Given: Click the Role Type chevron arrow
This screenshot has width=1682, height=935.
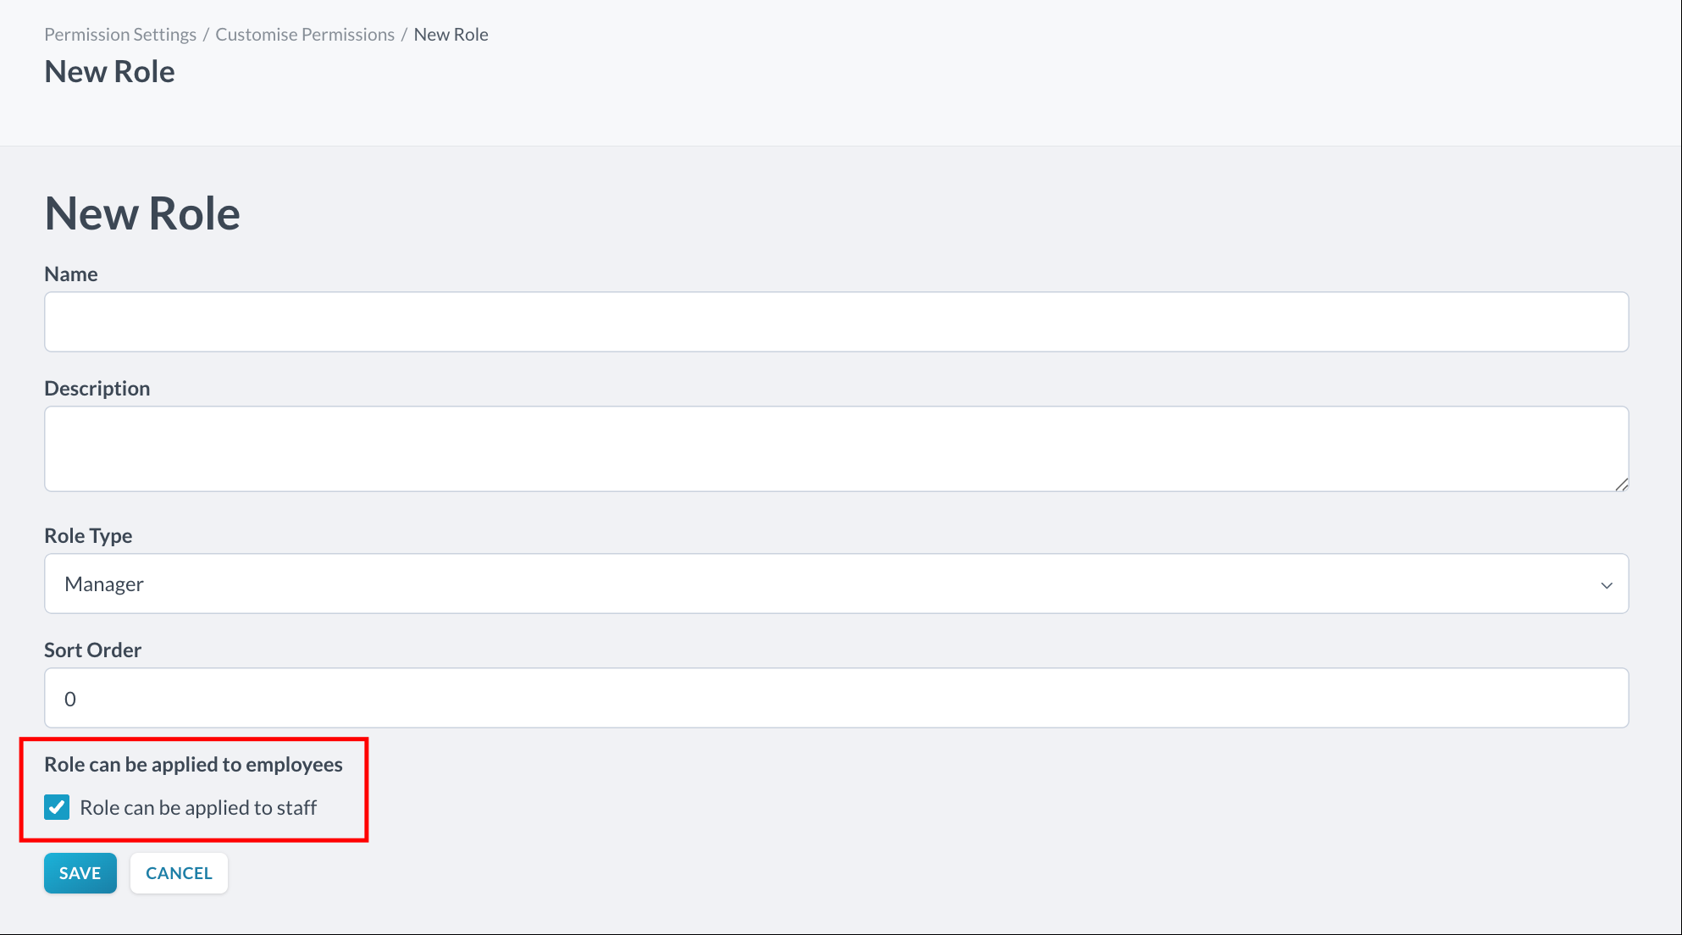Looking at the screenshot, I should pos(1606,585).
